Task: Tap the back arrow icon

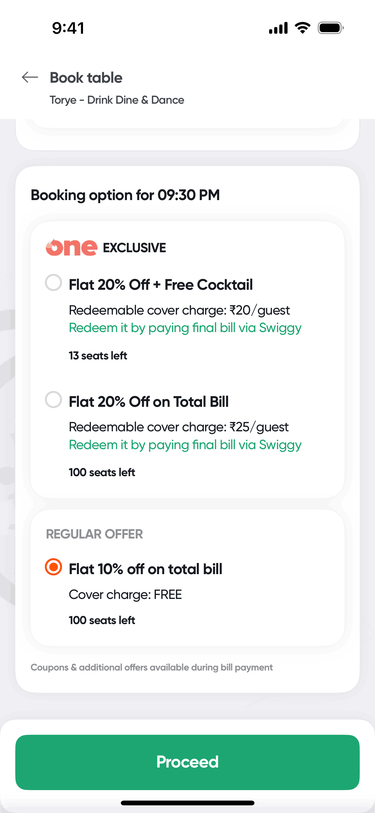Action: click(x=30, y=77)
